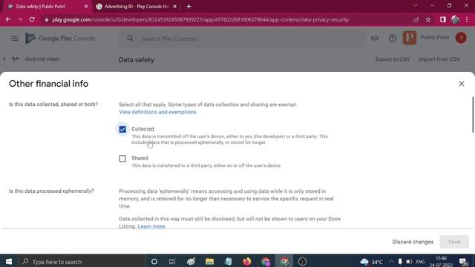This screenshot has height=267, width=475.
Task: Expand the Android vitals menu arrow
Action: (4, 59)
